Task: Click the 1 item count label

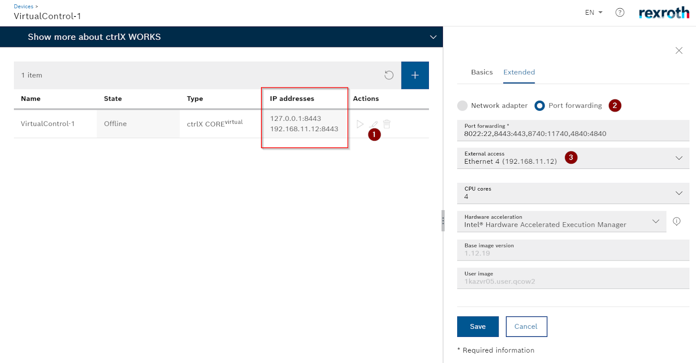Action: coord(32,75)
